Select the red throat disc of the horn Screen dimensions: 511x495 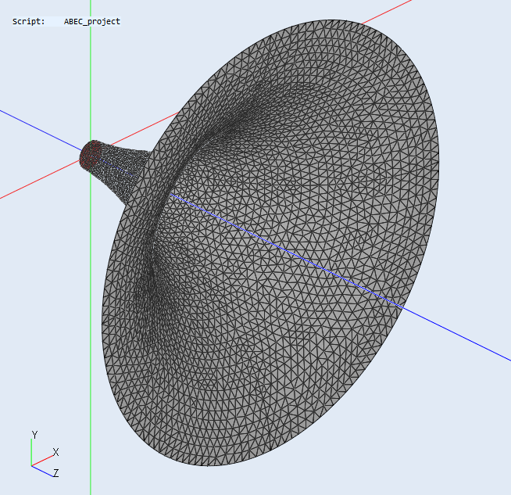91,155
